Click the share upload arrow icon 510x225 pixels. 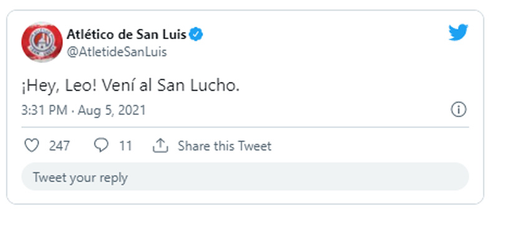160,145
